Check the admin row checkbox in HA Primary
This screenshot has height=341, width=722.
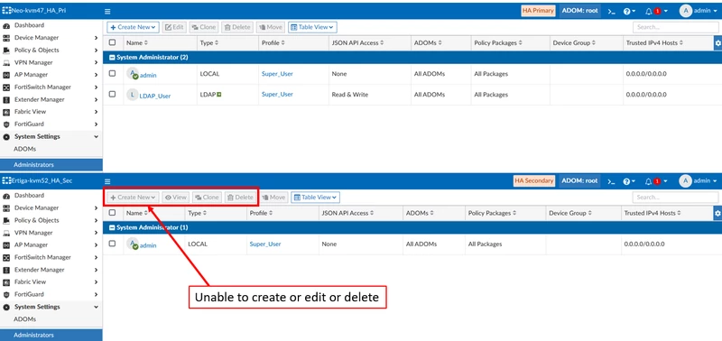click(x=112, y=73)
